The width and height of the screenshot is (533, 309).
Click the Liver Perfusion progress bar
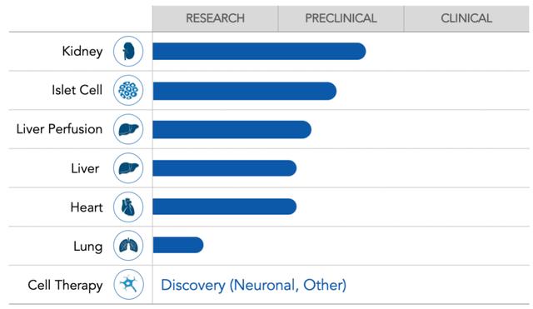pyautogui.click(x=232, y=130)
